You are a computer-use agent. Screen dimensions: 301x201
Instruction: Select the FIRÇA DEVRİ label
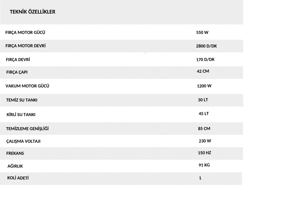pos(18,60)
